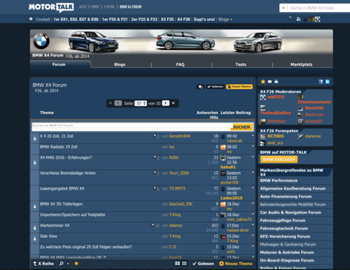Viewport: 350px width, 270px height.
Task: Click the printer icon in sidebar toolbar
Action: (x=276, y=82)
